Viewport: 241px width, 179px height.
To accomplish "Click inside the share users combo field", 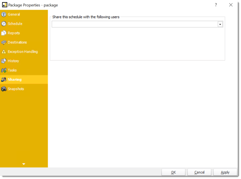I will coord(135,24).
